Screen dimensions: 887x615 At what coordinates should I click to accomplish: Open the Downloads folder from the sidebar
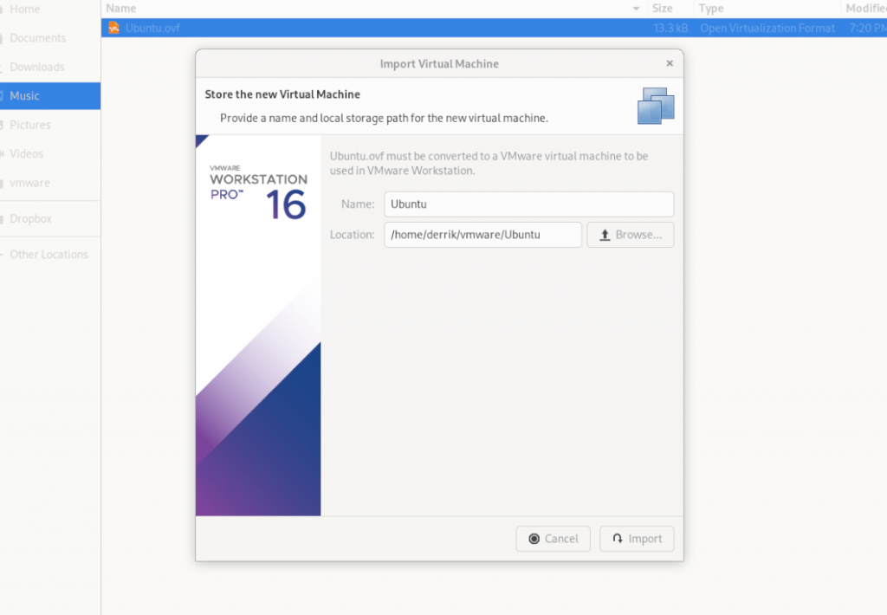[x=37, y=67]
